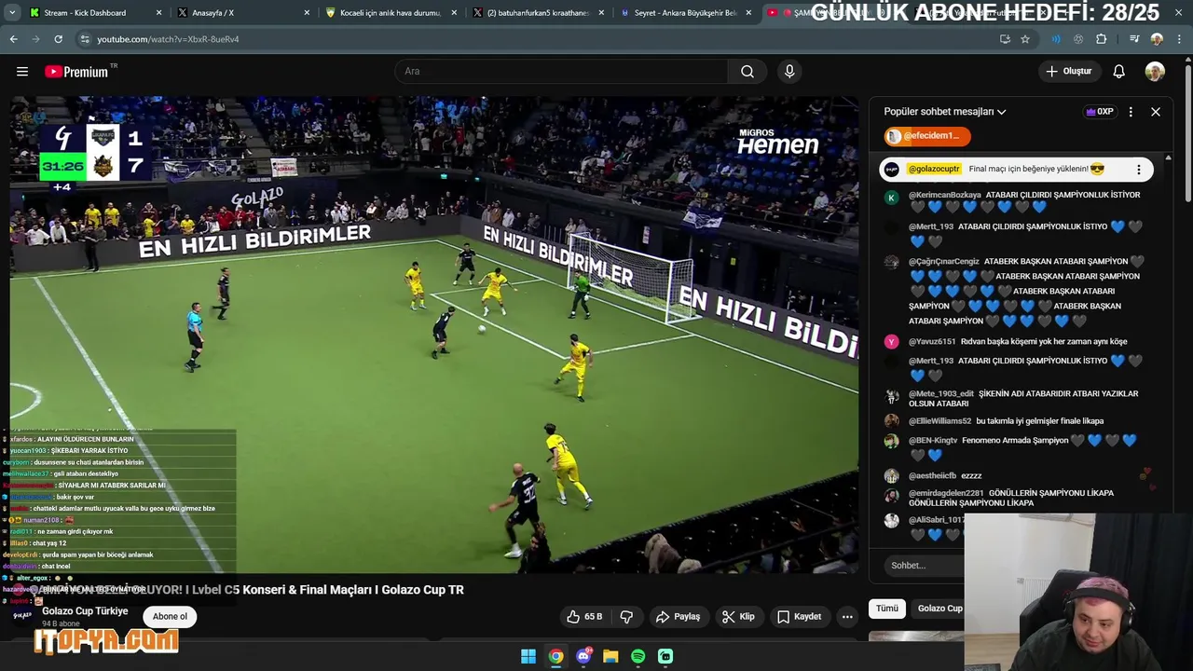Open Chrome three-dot menu
This screenshot has height=671, width=1193.
click(1179, 39)
